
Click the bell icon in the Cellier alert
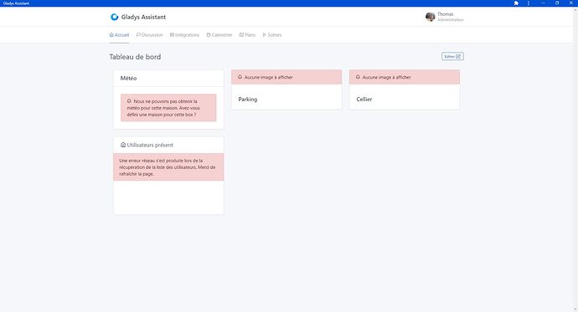point(358,77)
